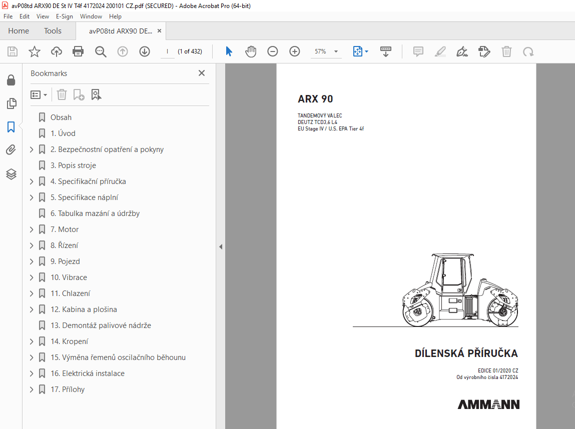This screenshot has height=429, width=575.
Task: Print the ARX 90 manual
Action: point(78,51)
